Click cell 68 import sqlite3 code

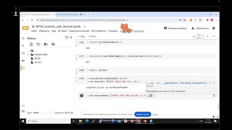pos(98,70)
